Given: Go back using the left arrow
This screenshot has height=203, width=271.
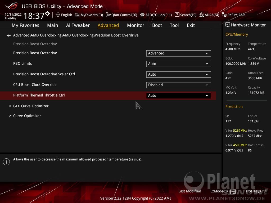Looking at the screenshot, I should point(9,35).
